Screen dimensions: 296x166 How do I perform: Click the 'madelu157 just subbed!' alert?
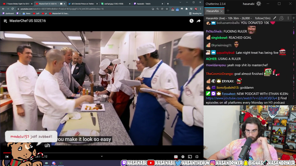[x=31, y=136]
